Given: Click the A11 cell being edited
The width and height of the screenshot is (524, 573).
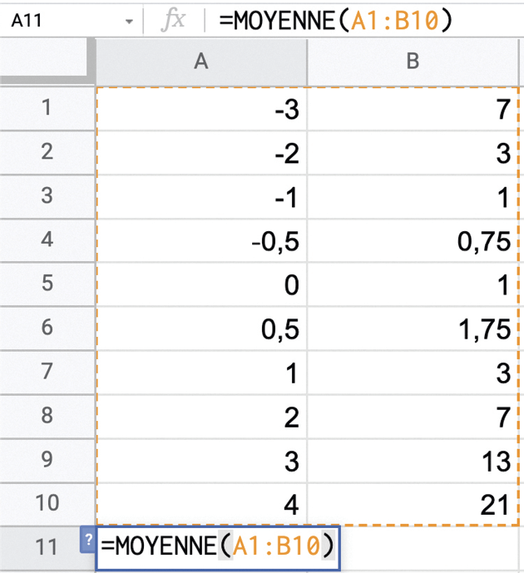Looking at the screenshot, I should pyautogui.click(x=218, y=547).
